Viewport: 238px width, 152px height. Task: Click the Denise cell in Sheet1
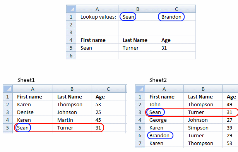33,112
